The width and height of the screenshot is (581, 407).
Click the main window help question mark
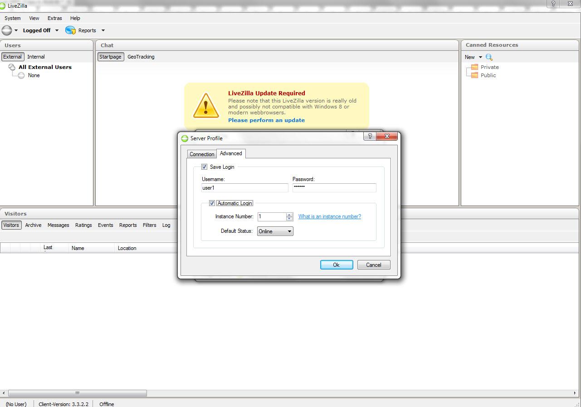pyautogui.click(x=552, y=4)
